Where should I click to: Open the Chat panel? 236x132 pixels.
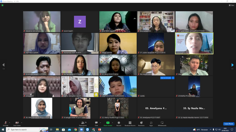tap(96, 124)
